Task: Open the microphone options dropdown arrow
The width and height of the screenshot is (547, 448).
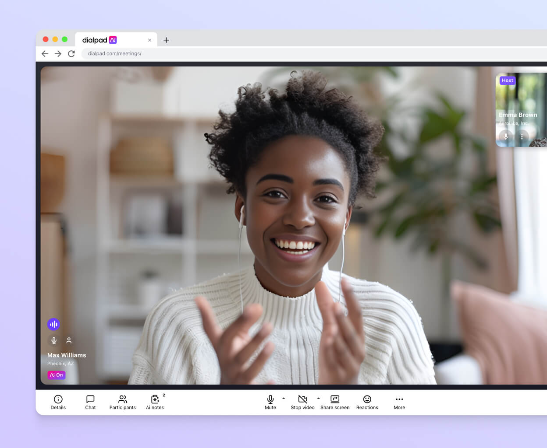Action: coord(283,399)
